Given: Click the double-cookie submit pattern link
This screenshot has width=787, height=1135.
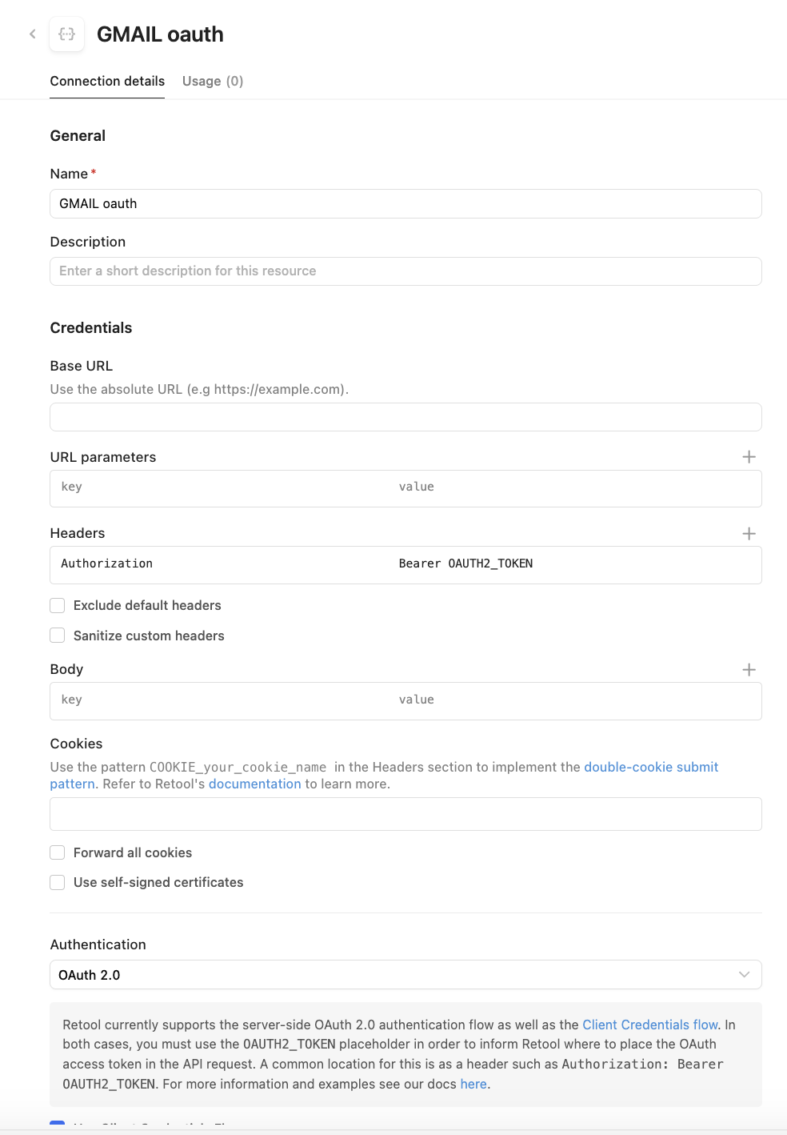Looking at the screenshot, I should point(651,767).
